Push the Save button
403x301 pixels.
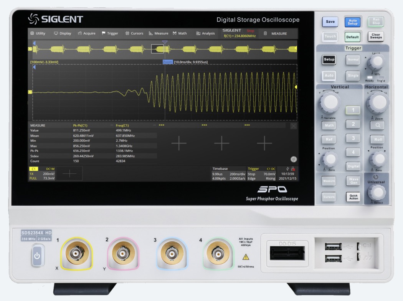pos(330,22)
